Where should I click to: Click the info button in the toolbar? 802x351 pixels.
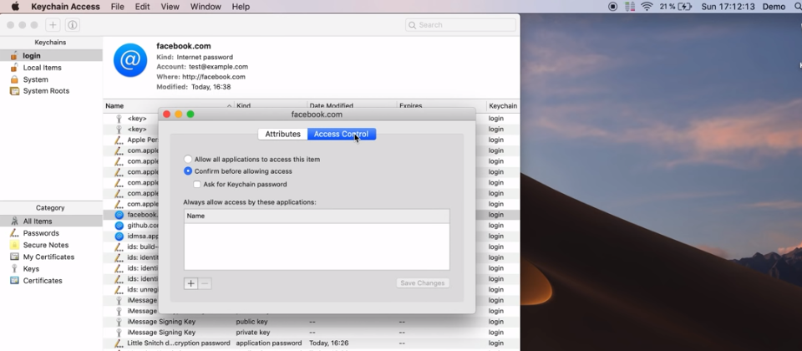(x=73, y=25)
